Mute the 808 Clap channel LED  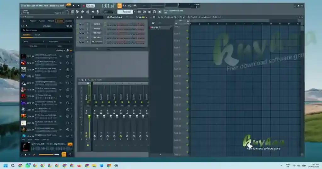pos(78,29)
